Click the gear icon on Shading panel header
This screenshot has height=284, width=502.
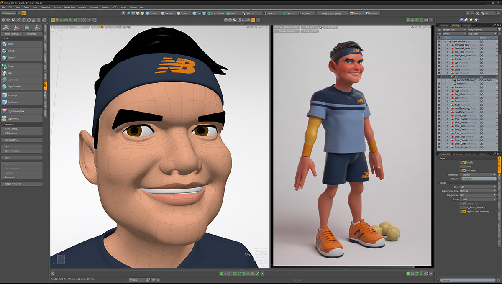(x=498, y=26)
